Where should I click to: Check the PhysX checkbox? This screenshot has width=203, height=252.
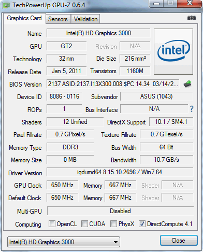tap(113, 224)
